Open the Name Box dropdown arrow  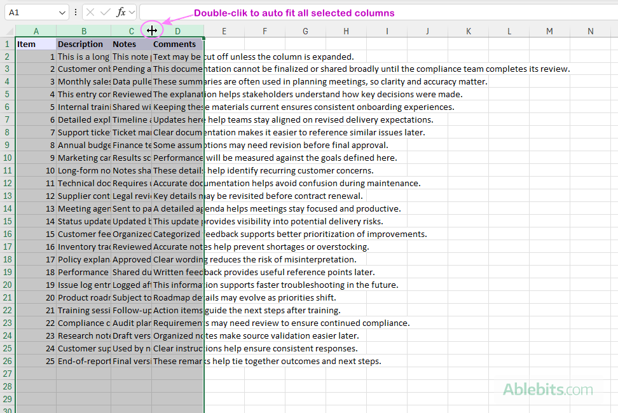[x=62, y=12]
